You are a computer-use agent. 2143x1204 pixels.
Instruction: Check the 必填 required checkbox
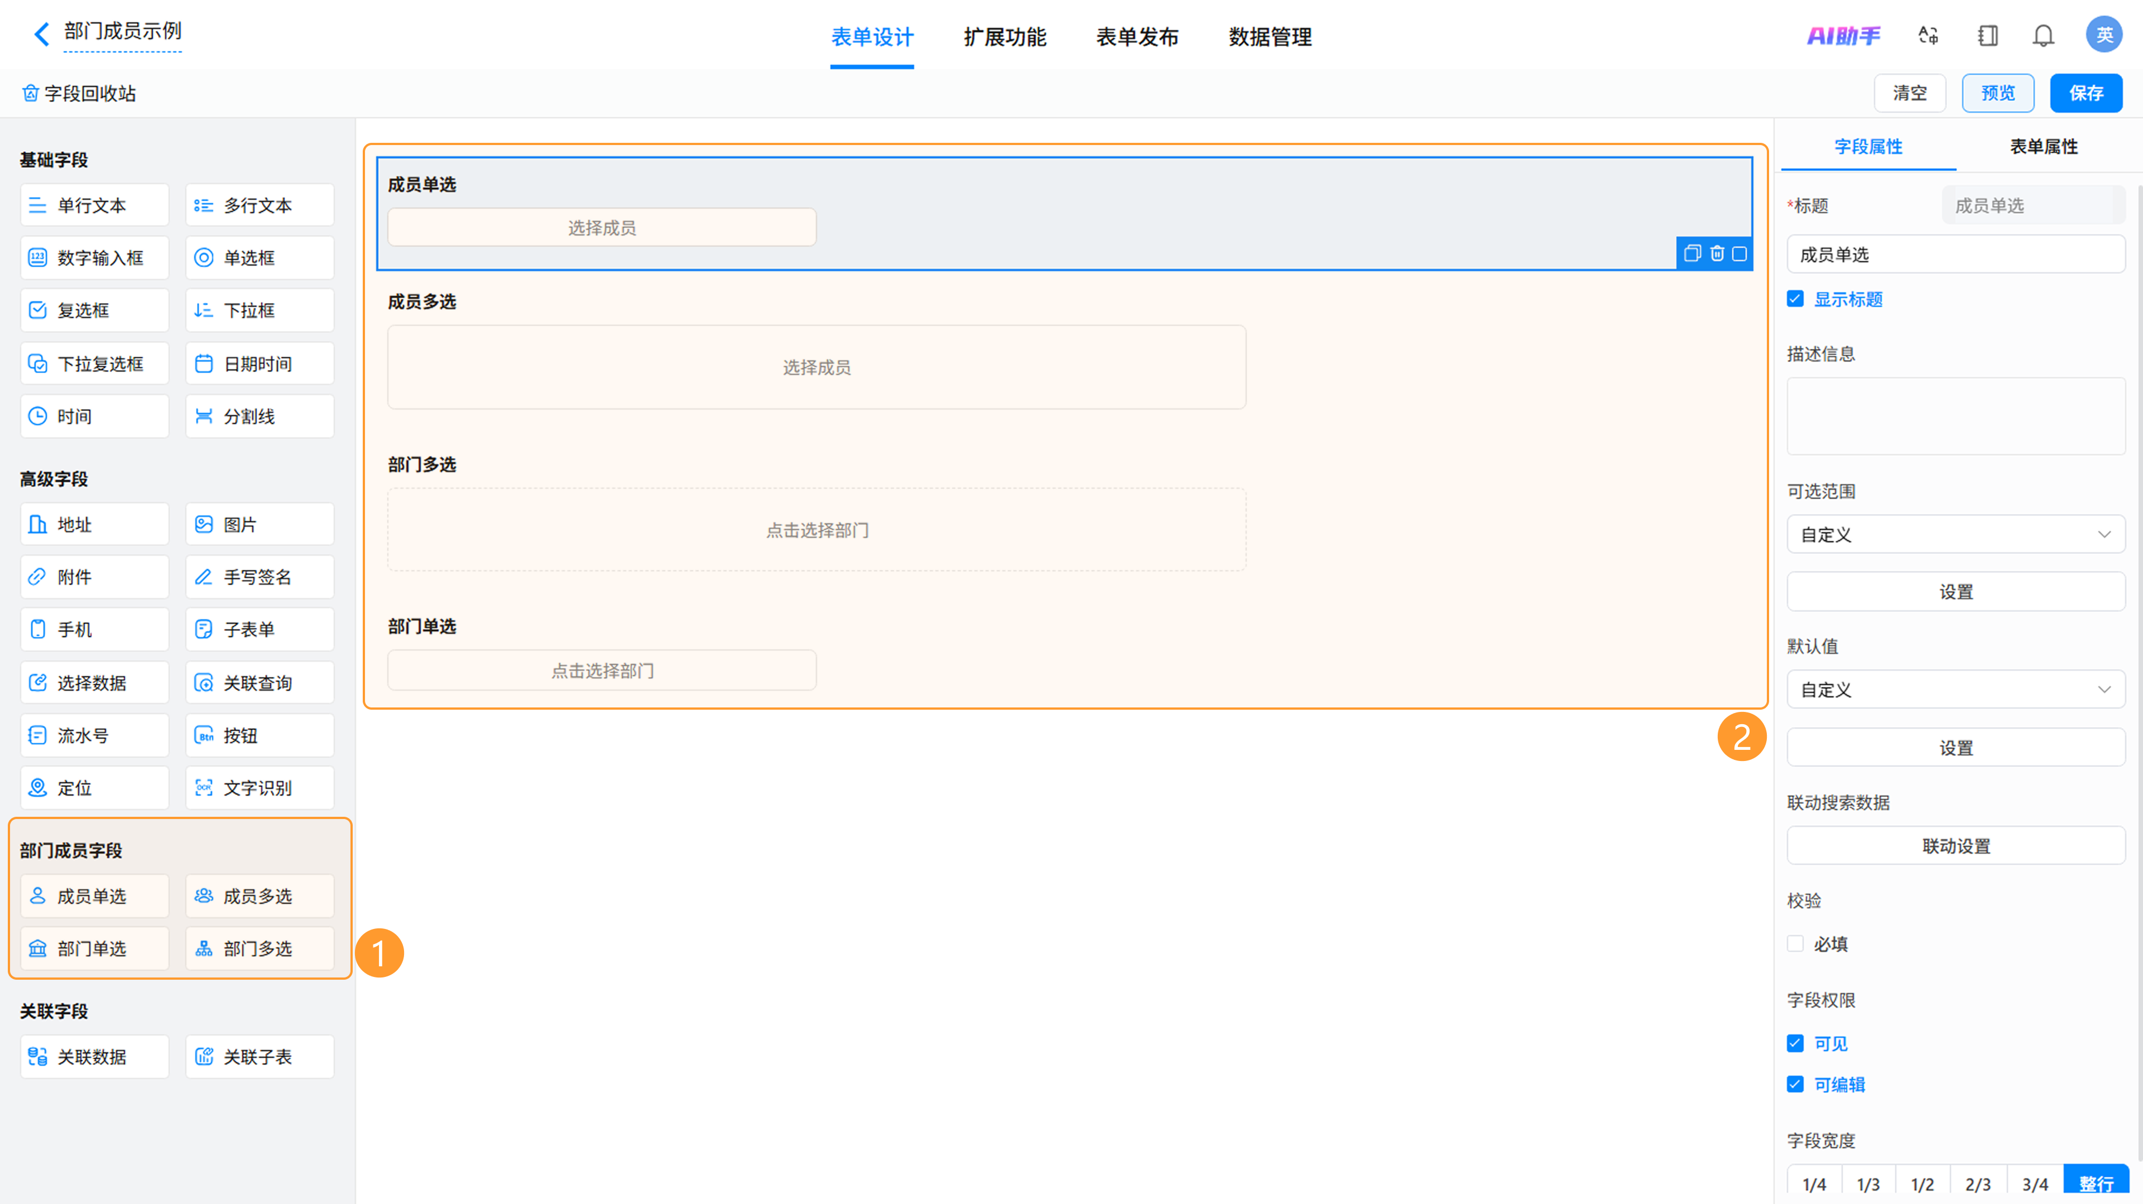[1795, 944]
